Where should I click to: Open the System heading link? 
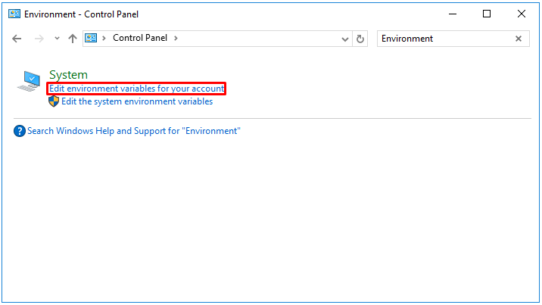tap(68, 75)
